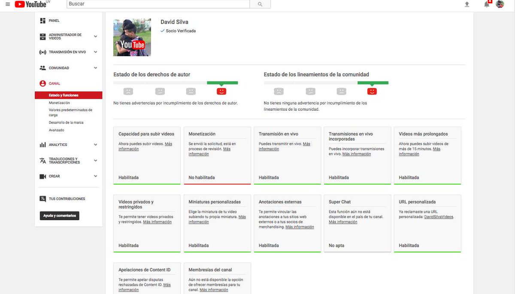Image resolution: width=515 pixels, height=294 pixels.
Task: Click the Transmisión en vivo broadcast icon
Action: (42, 52)
